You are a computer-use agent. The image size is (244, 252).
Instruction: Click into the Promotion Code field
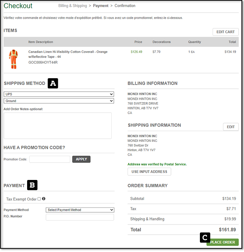[x=50, y=159]
